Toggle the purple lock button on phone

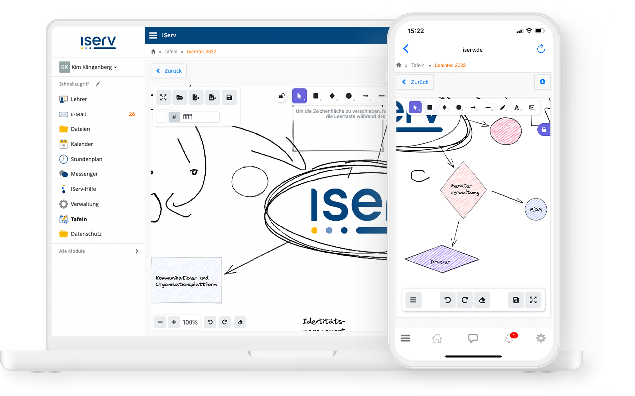[544, 129]
